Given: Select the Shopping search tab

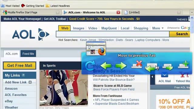Looking at the screenshot, I should point(141,28).
